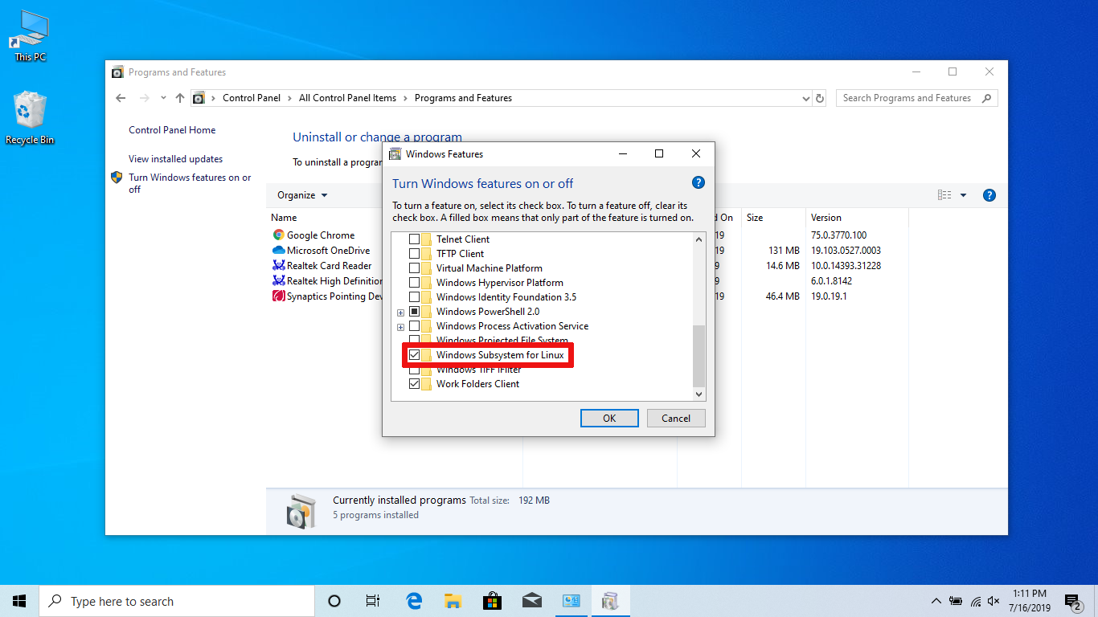Viewport: 1098px width, 617px height.
Task: Open Microsoft Edge from the taskbar
Action: (414, 601)
